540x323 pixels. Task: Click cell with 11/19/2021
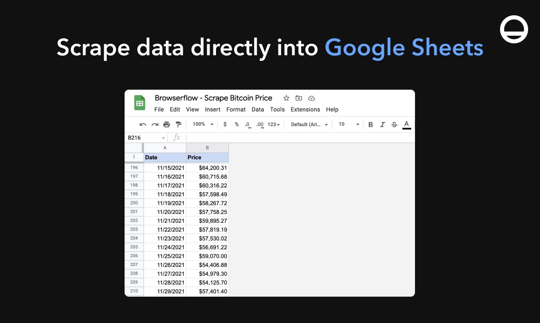(x=165, y=203)
